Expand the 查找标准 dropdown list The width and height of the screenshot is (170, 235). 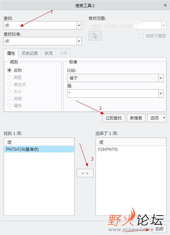(x=79, y=41)
